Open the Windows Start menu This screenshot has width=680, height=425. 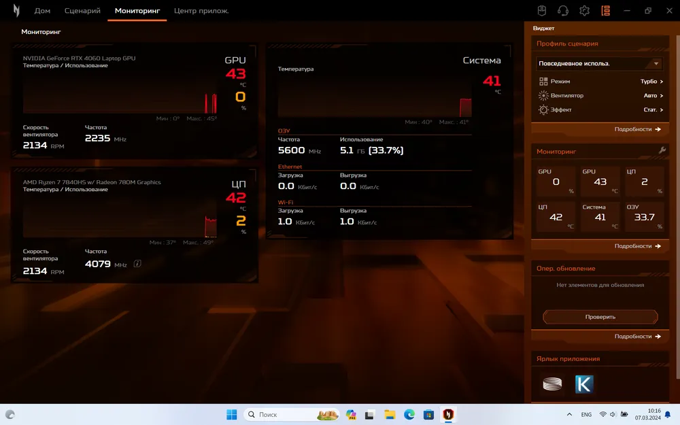(x=232, y=415)
